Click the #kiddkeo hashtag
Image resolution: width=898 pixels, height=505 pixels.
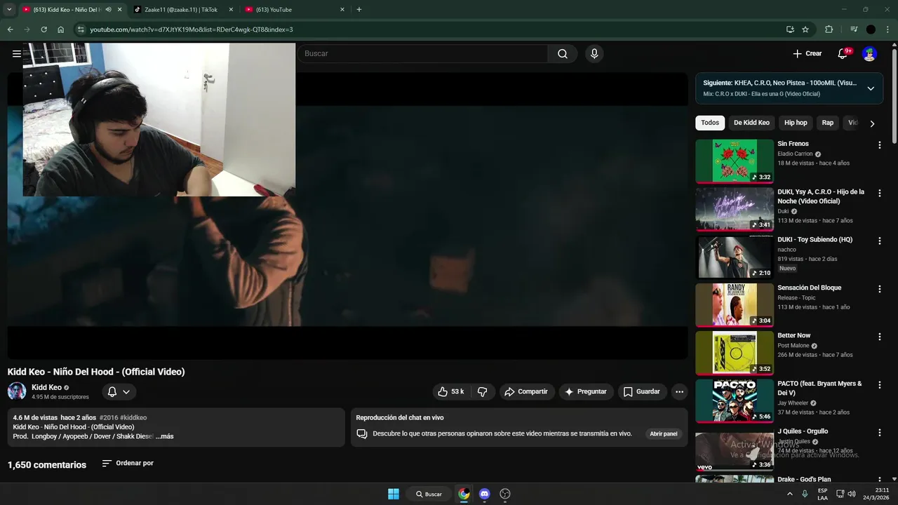pyautogui.click(x=133, y=417)
